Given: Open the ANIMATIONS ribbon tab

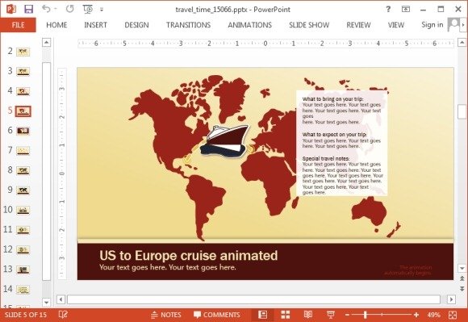Looking at the screenshot, I should coord(250,25).
